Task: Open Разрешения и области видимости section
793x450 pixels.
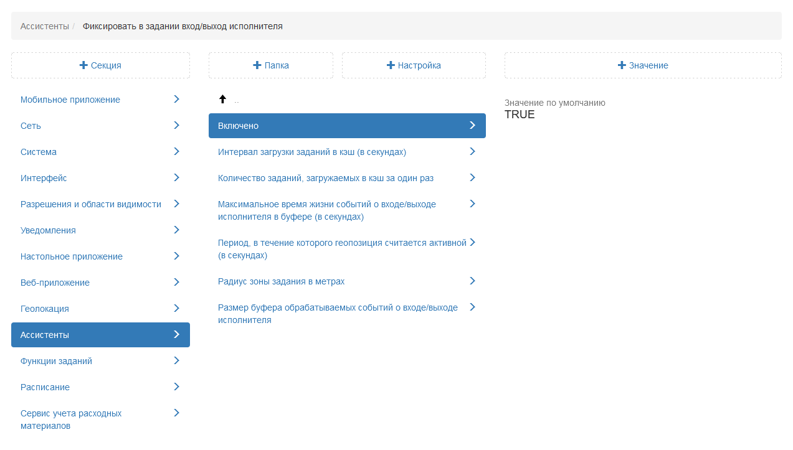Action: click(91, 204)
